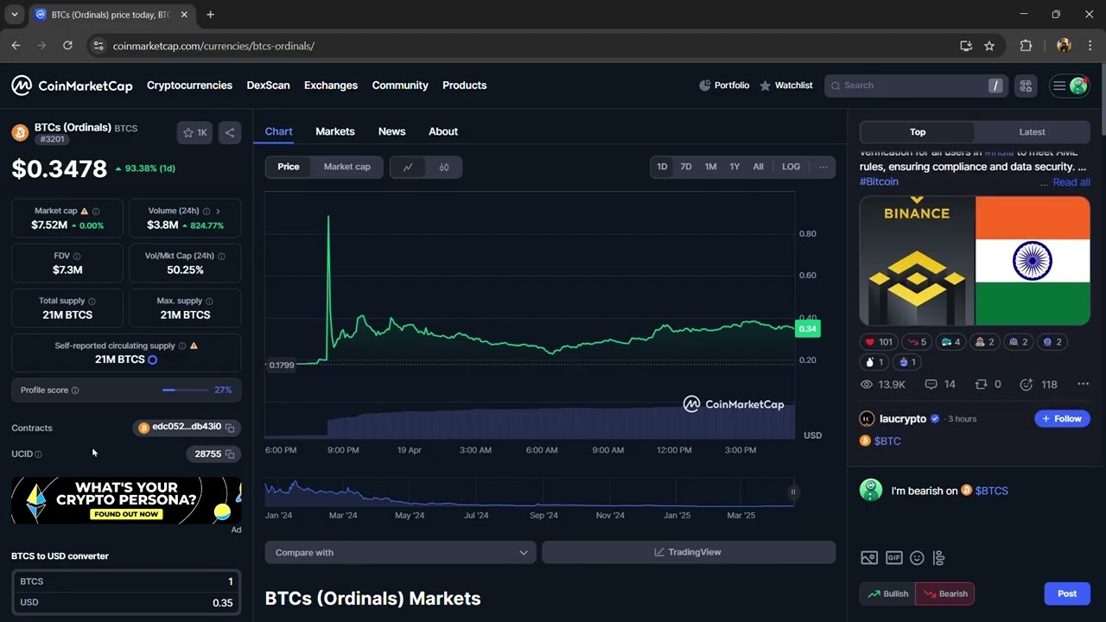
Task: Open browser extensions puzzle icon
Action: (x=1026, y=46)
